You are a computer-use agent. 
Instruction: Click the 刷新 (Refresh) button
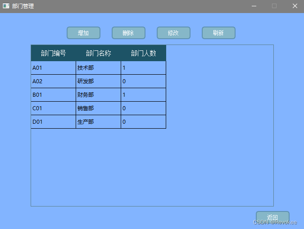pos(218,33)
